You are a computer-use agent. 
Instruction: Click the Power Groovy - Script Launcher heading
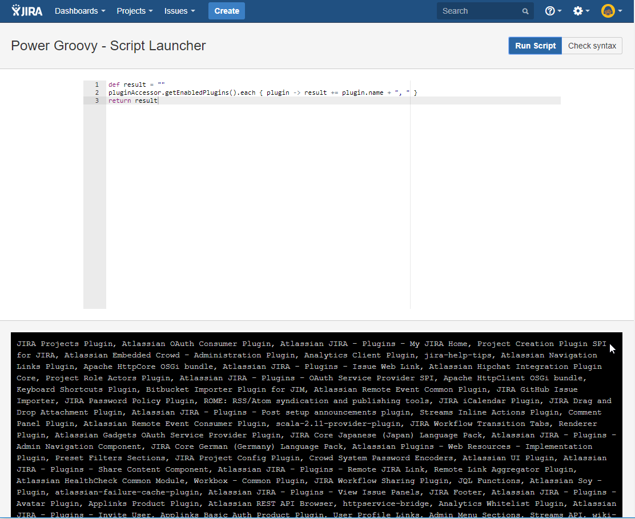click(x=108, y=46)
